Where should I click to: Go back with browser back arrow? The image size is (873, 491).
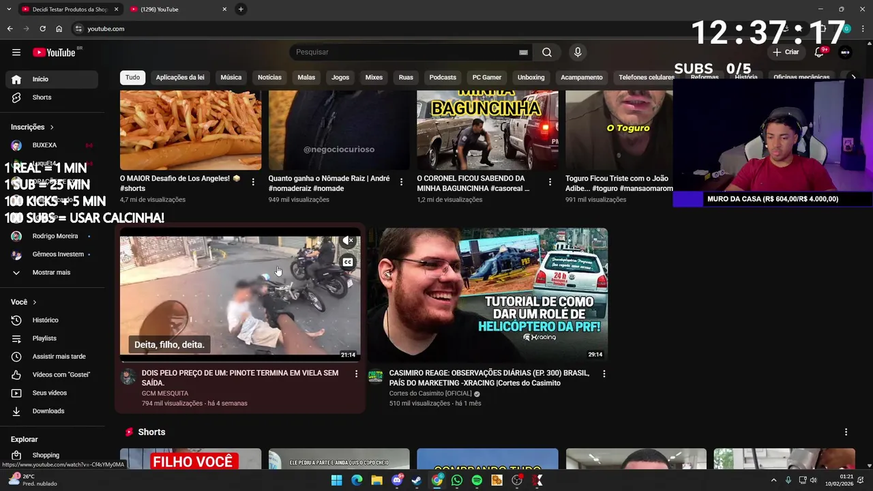tap(10, 29)
